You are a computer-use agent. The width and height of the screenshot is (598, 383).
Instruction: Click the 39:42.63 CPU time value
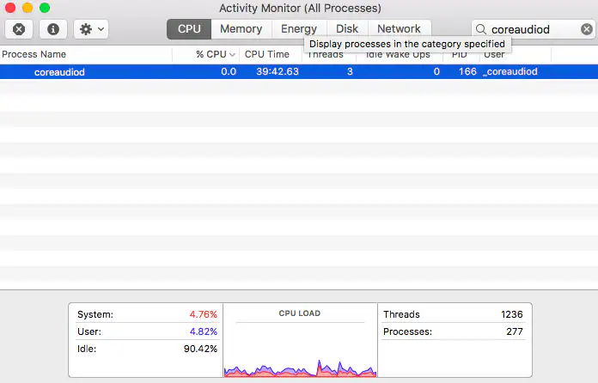click(278, 71)
